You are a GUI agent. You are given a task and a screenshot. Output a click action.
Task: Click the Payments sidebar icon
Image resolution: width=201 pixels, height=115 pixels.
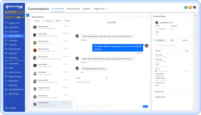pos(6,53)
